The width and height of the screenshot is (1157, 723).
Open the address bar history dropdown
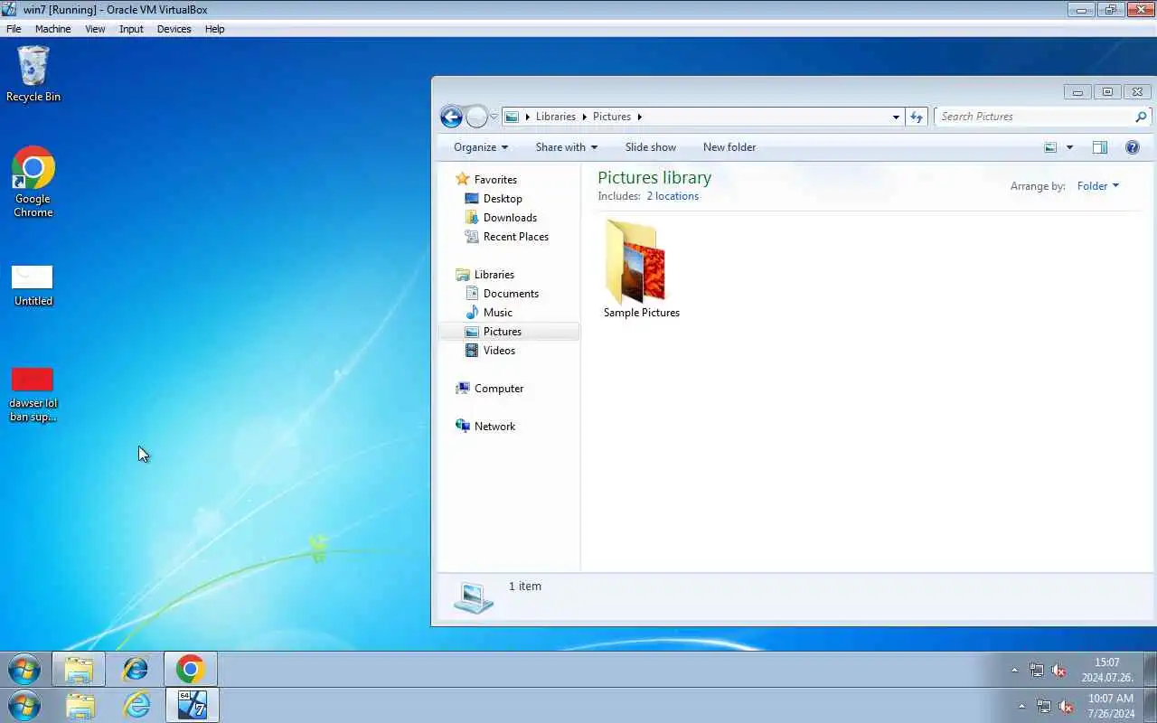(896, 117)
